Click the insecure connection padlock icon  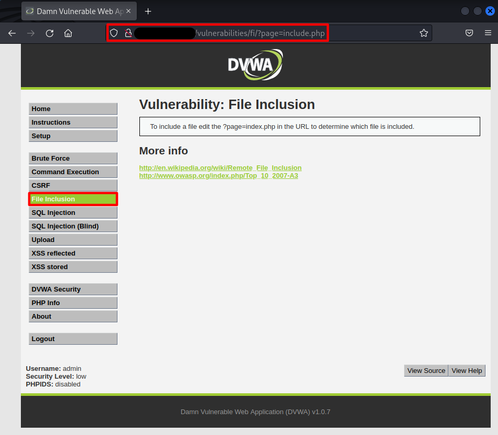pos(127,33)
